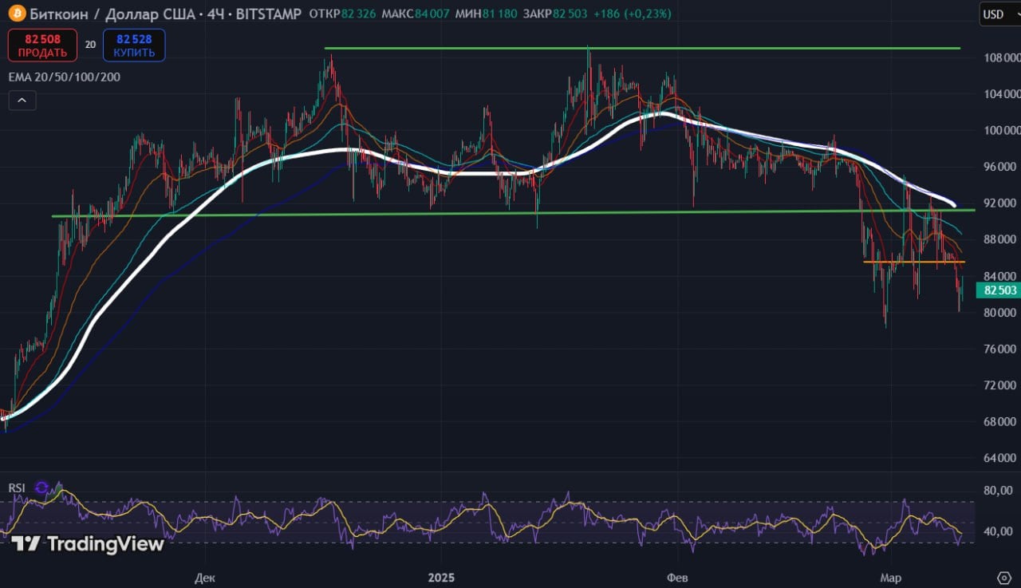Viewport: 1021px width, 588px height.
Task: Select the EMA 20/50/100/200 indicator label
Action: click(65, 77)
